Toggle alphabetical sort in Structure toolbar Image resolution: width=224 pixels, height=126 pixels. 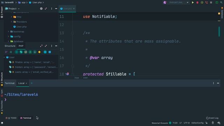(11, 52)
